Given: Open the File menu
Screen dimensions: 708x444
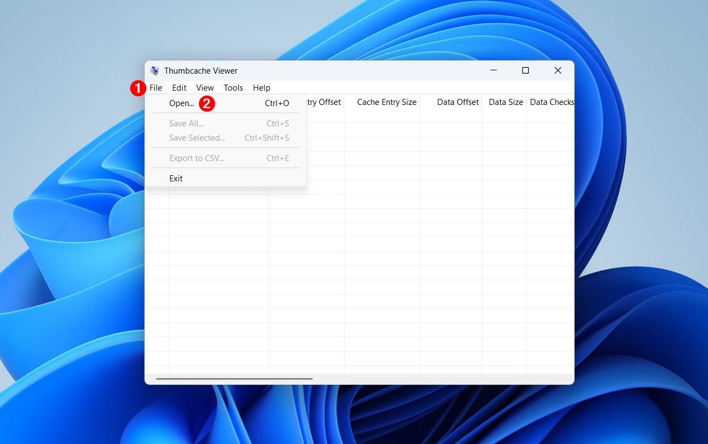Looking at the screenshot, I should pyautogui.click(x=156, y=88).
